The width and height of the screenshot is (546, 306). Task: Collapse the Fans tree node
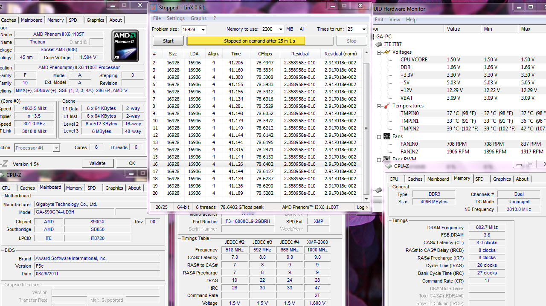(x=379, y=136)
